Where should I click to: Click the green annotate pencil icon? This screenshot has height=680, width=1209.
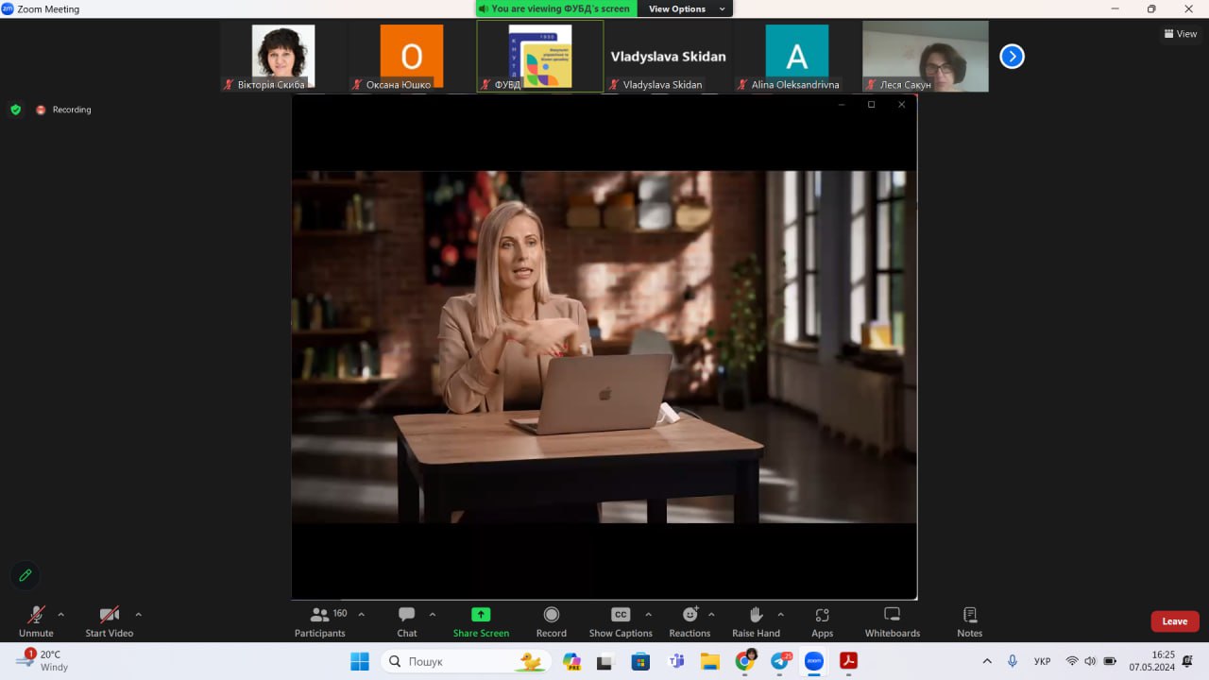26,574
